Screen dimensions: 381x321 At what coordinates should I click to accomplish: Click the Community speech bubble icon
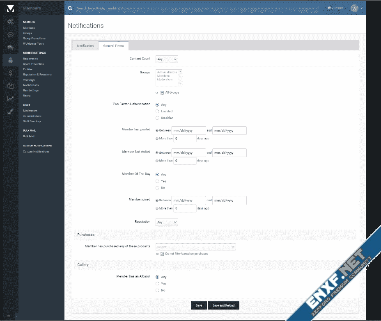(10, 34)
